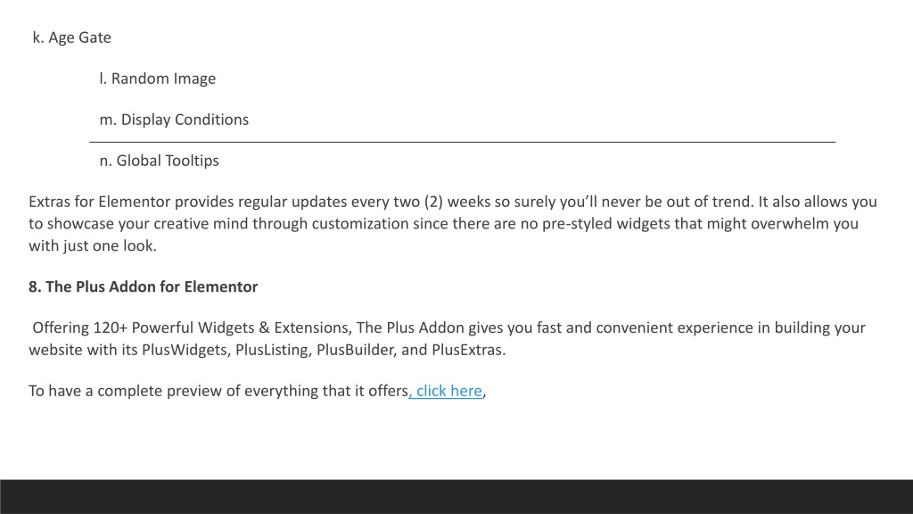
Task: Click the 'm. Display Conditions' list entry
Action: [x=174, y=120]
